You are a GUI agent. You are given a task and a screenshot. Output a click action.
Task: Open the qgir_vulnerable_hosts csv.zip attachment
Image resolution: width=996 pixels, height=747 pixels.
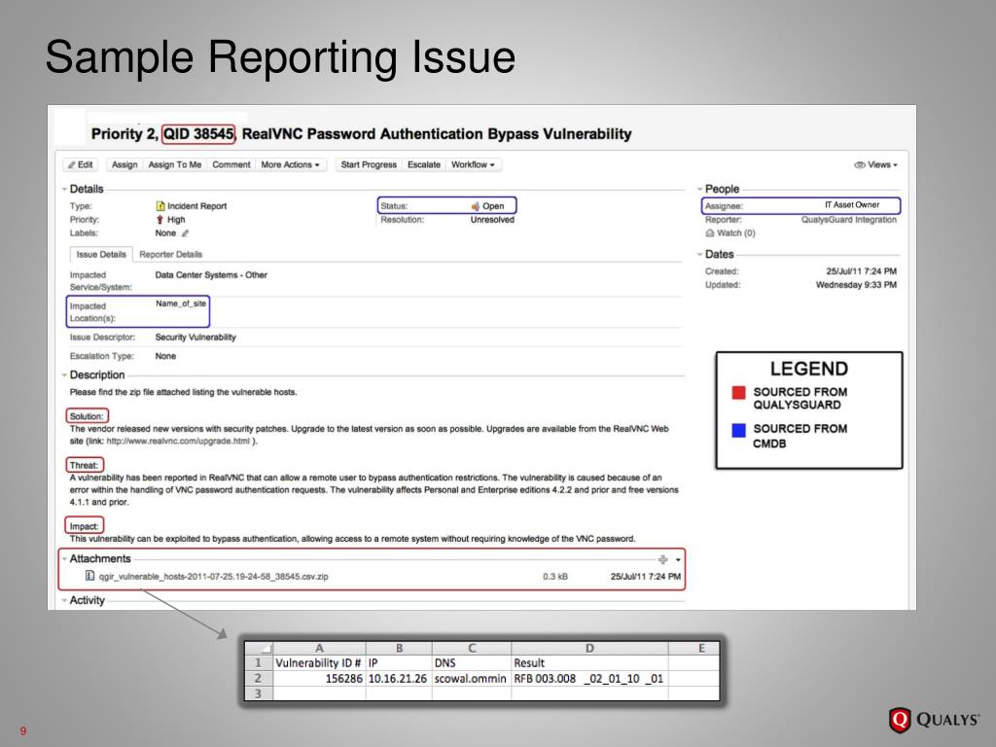click(x=213, y=576)
